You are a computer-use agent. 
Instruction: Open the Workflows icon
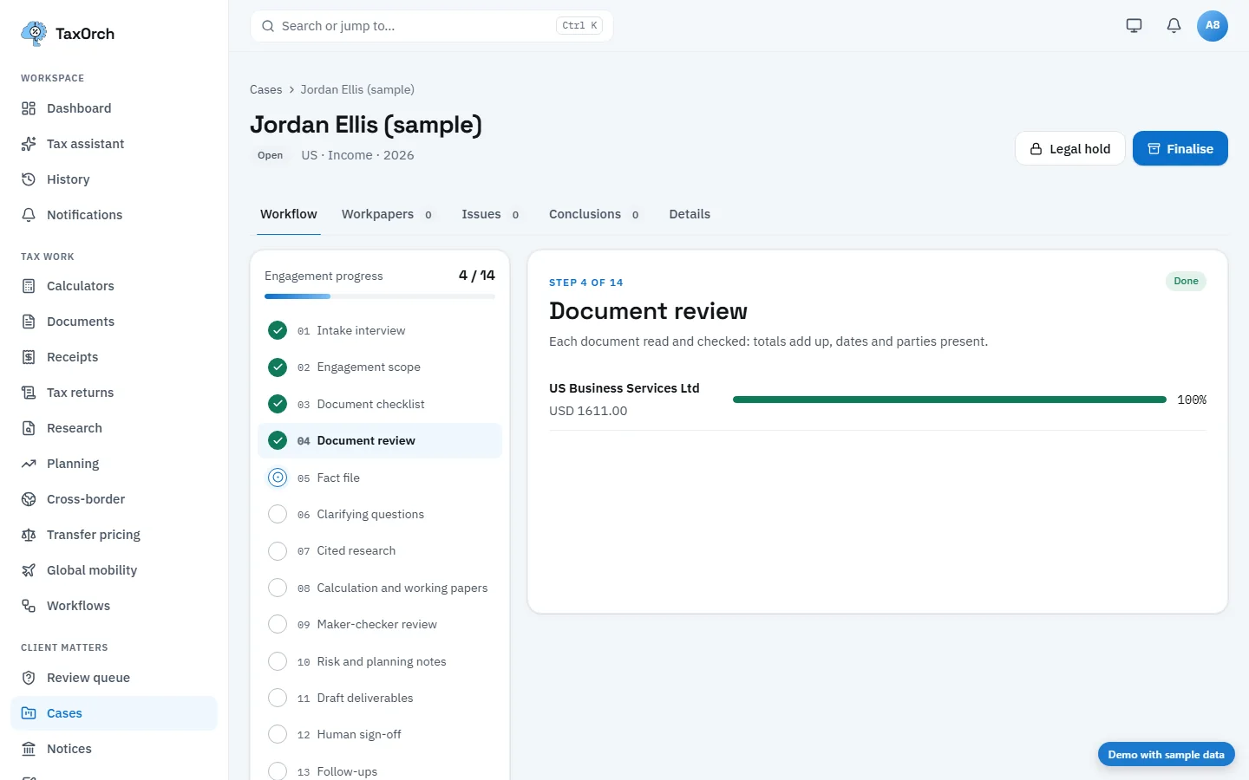coord(29,606)
